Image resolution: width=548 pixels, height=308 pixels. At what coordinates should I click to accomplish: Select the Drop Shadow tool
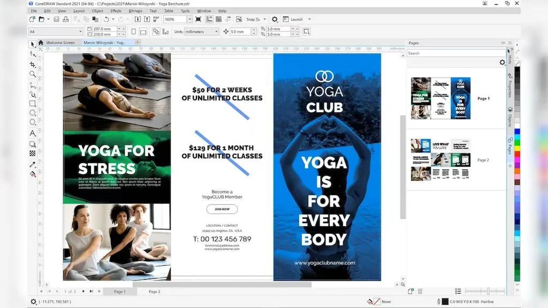pos(33,144)
